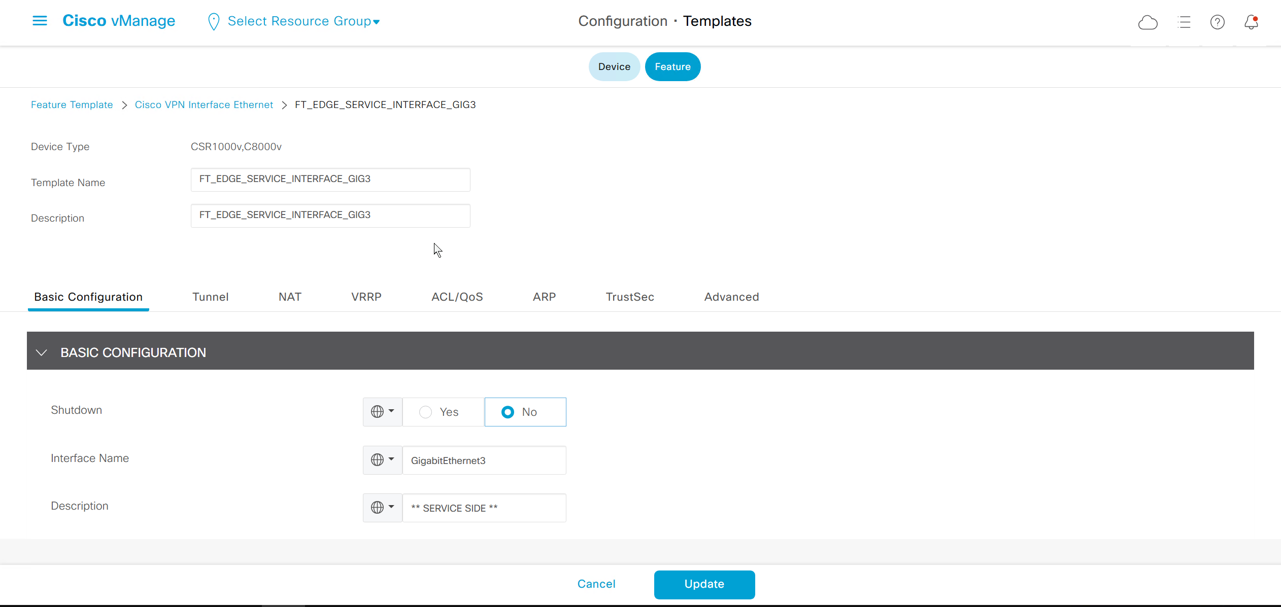This screenshot has width=1281, height=607.
Task: Open the help question mark icon
Action: point(1217,22)
